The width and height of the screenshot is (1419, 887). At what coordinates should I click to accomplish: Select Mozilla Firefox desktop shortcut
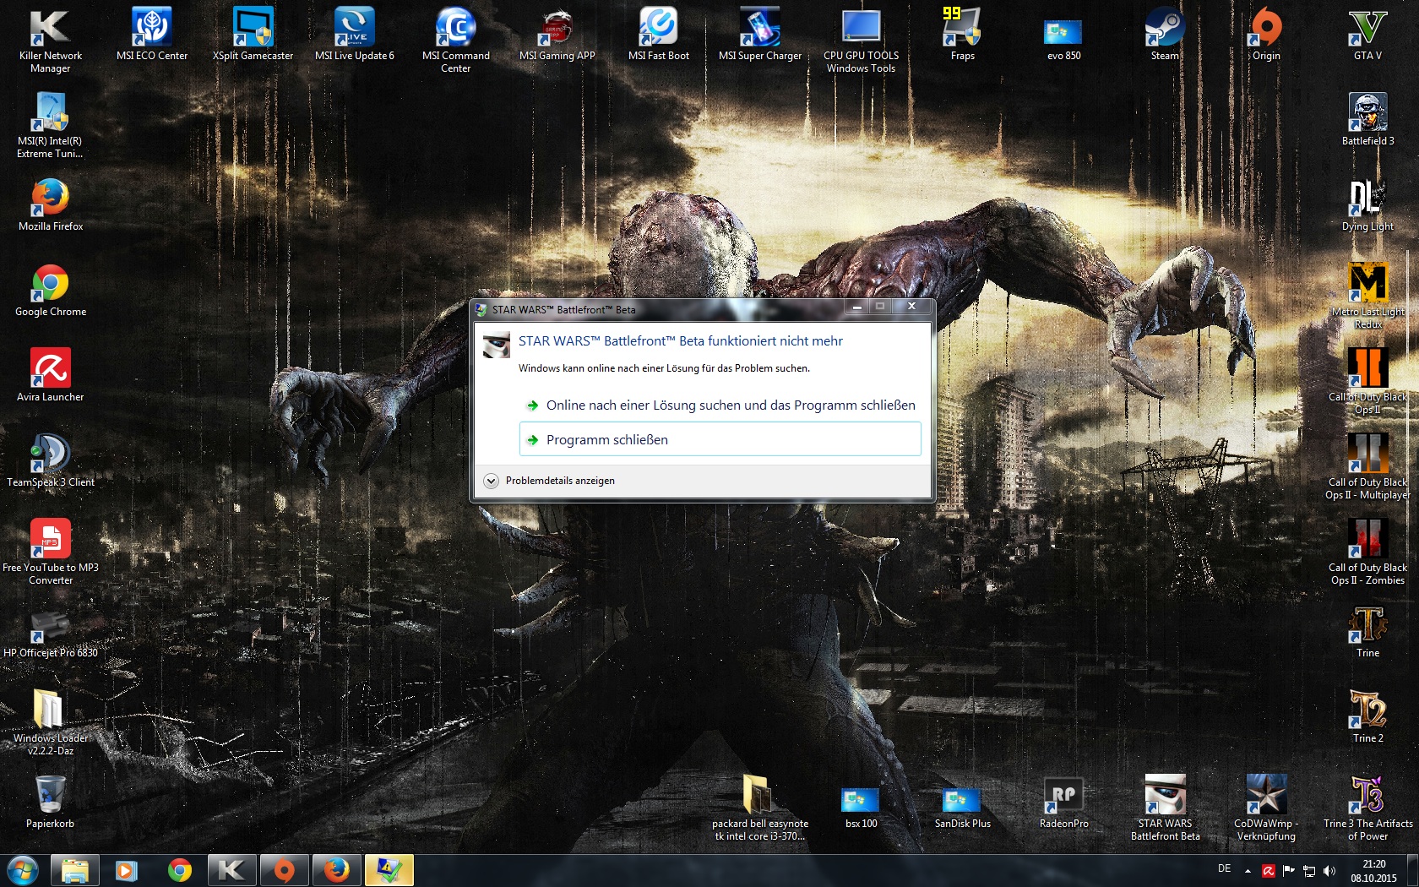point(50,204)
